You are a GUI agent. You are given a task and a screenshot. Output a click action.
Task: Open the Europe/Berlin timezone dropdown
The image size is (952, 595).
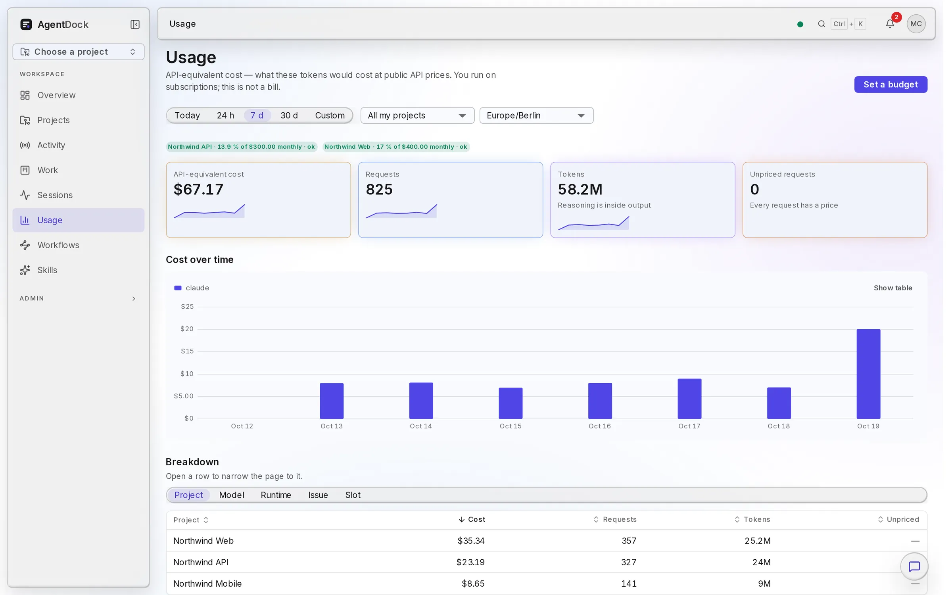(x=536, y=115)
